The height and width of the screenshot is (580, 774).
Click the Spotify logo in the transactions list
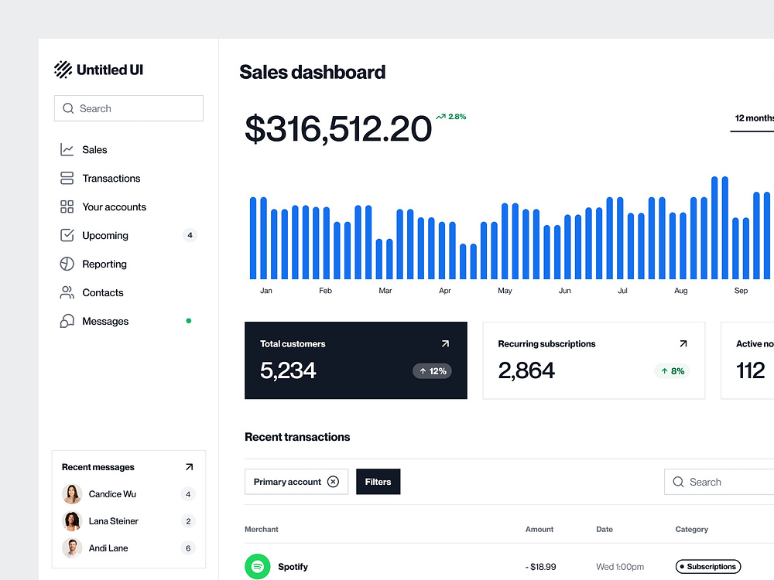(x=258, y=566)
